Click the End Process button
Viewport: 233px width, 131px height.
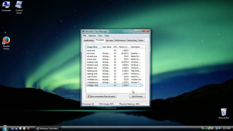[x=137, y=96]
